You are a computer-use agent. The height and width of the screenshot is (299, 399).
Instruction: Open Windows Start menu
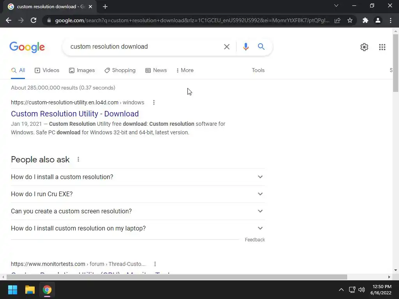pyautogui.click(x=13, y=290)
